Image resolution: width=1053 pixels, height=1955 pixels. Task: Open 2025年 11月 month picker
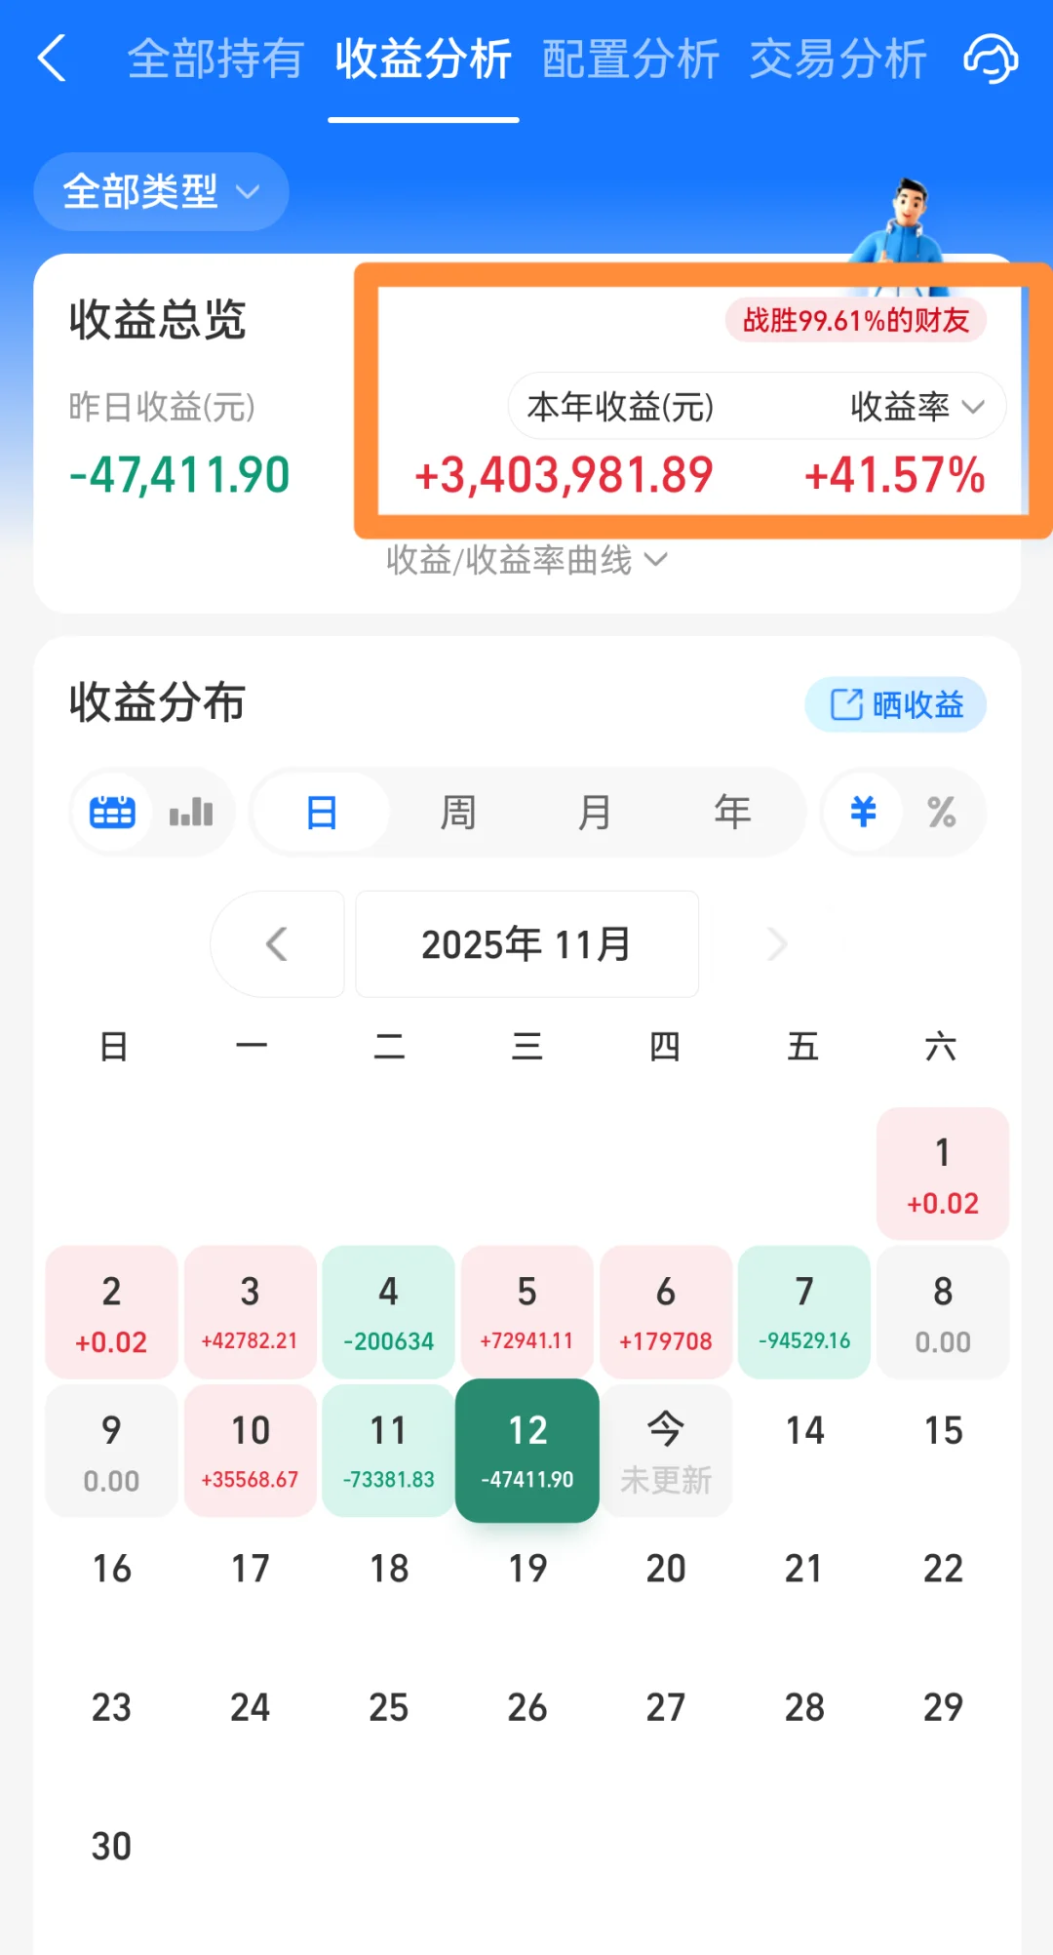coord(526,943)
